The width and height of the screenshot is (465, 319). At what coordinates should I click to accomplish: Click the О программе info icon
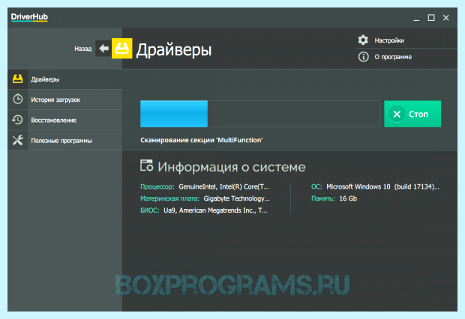(363, 57)
